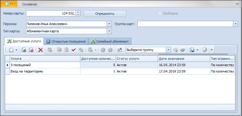
Task: Collapse the ribbon with top-right chevron
Action: [x=237, y=4]
